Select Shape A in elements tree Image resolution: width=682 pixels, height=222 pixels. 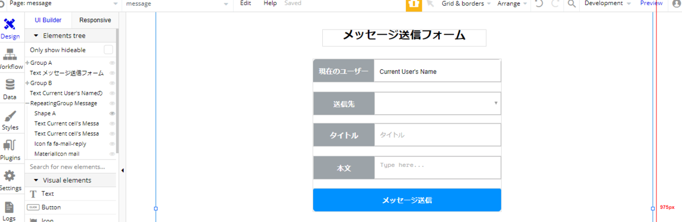[45, 114]
